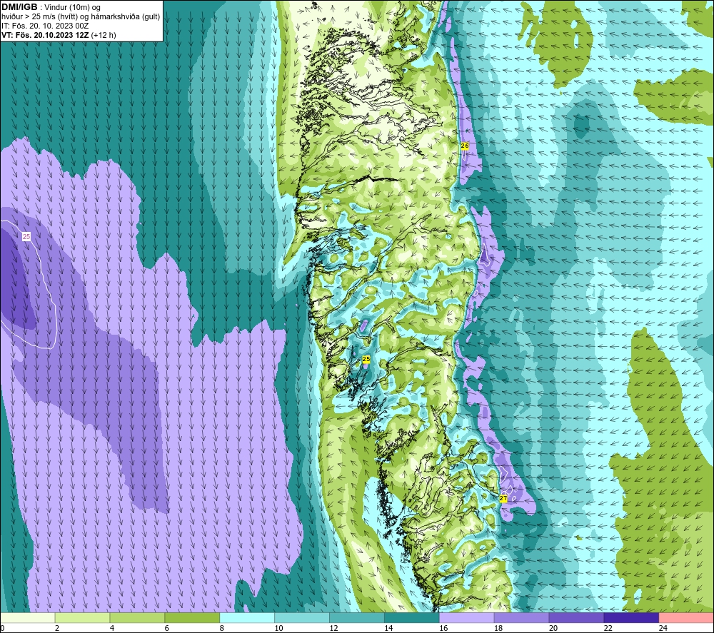Select the pale yellow 0–2 legend swatch
The height and width of the screenshot is (633, 714).
pos(27,618)
